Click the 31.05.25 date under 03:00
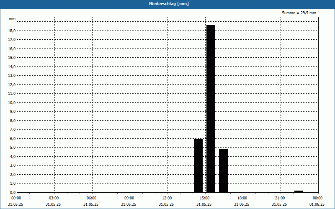Viewport: 335px width, 209px height. [x=53, y=204]
